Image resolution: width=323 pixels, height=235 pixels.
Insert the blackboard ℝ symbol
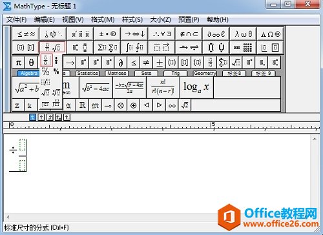(82, 105)
